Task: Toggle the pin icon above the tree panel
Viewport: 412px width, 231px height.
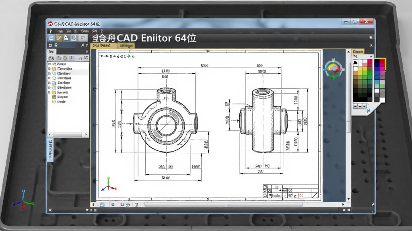Action: pos(82,45)
